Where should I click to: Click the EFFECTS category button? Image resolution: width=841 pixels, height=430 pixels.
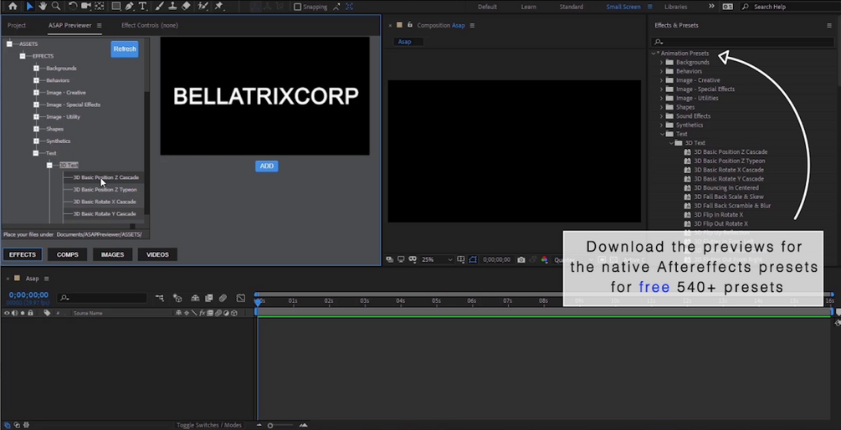[x=23, y=254]
